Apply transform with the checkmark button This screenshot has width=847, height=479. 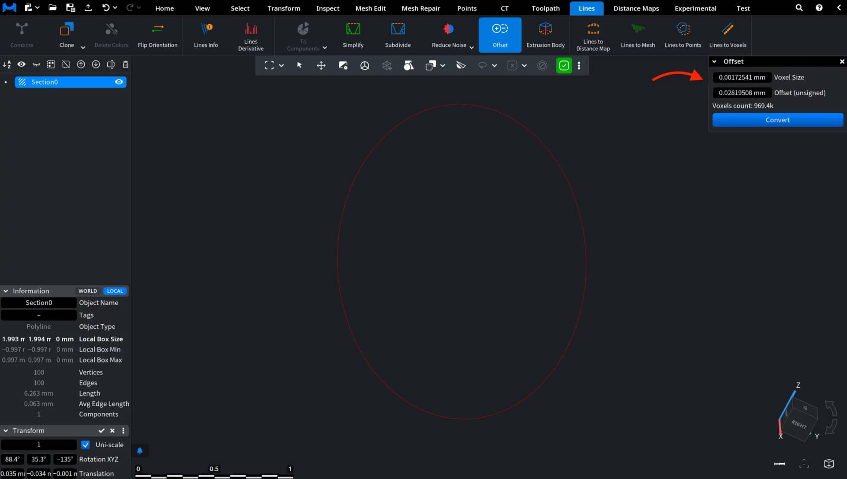[101, 430]
